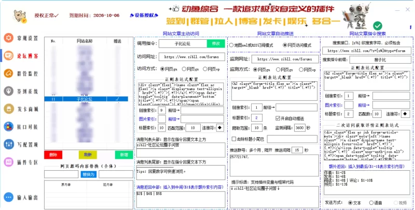The image size is (415, 210).
Task: Click the 搜索接口 URL field
Action: coord(367,51)
